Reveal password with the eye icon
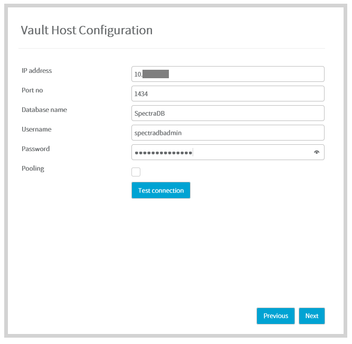 coord(317,152)
